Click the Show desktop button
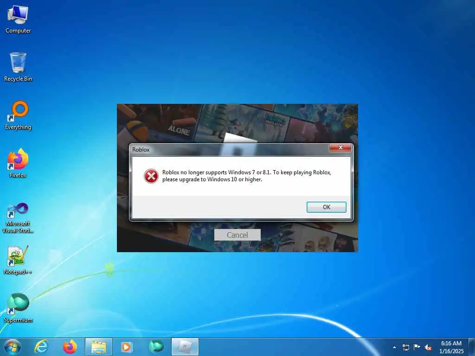 [x=472, y=347]
